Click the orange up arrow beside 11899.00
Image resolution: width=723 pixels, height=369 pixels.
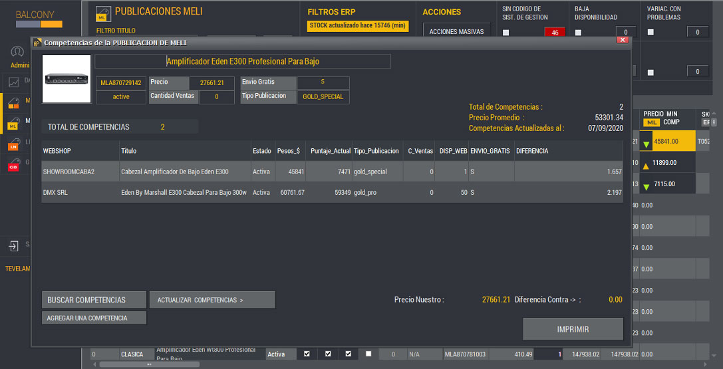click(647, 164)
